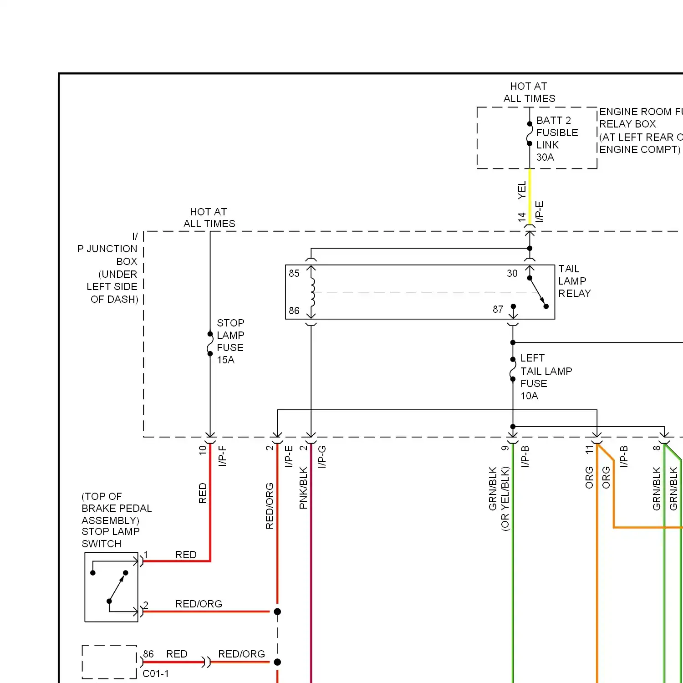Click the HOT AT ALL TIMES label above fusible link
Image resolution: width=683 pixels, height=683 pixels.
529,92
